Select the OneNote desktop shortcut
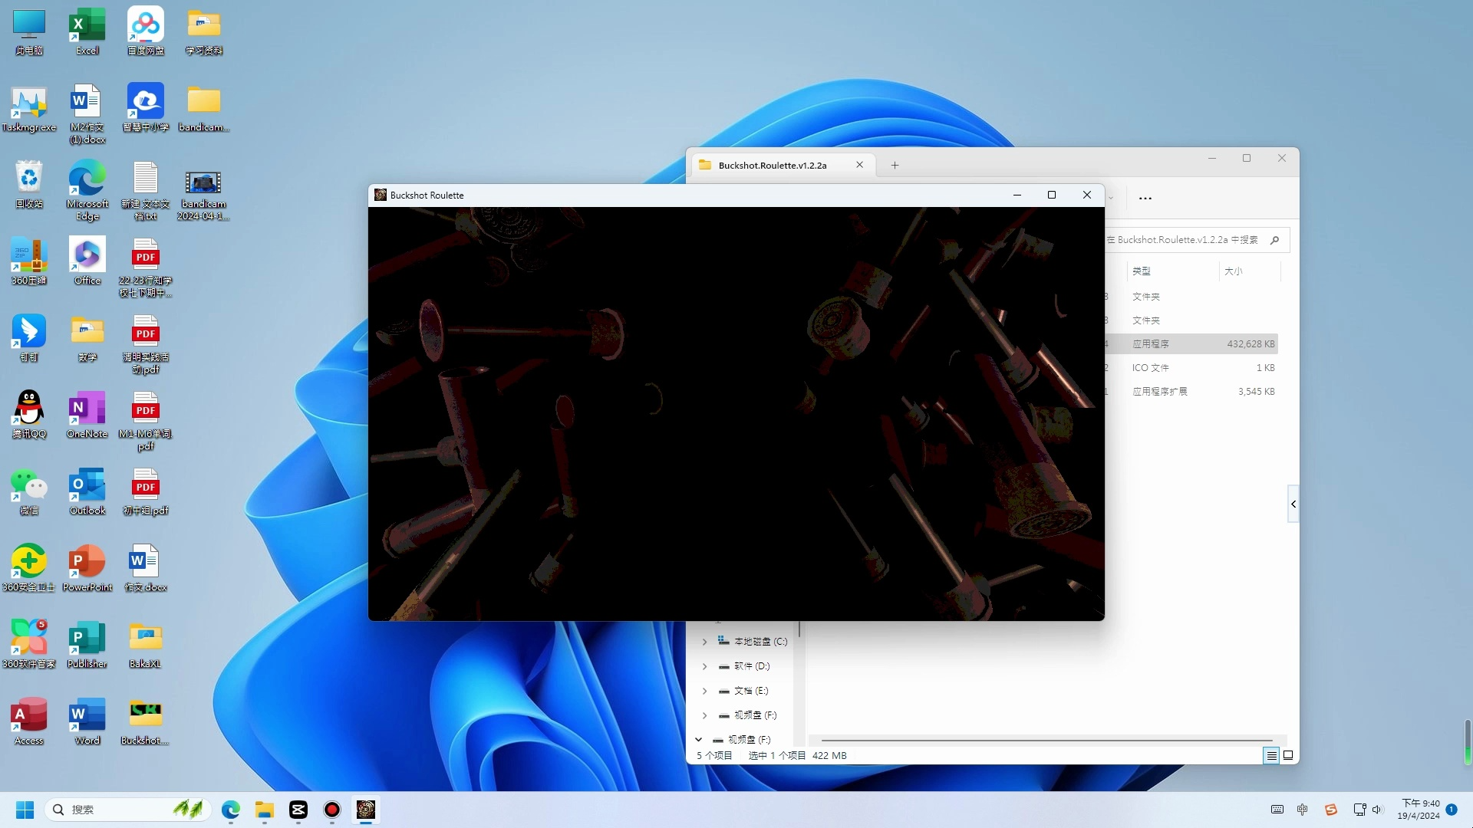 [87, 415]
